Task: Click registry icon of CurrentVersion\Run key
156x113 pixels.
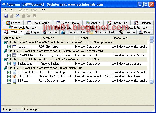Action: point(5,68)
